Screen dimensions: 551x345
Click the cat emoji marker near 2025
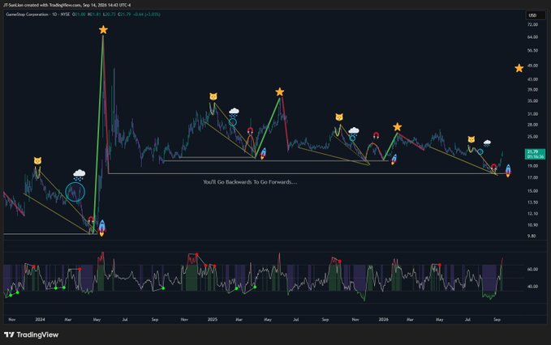(213, 96)
